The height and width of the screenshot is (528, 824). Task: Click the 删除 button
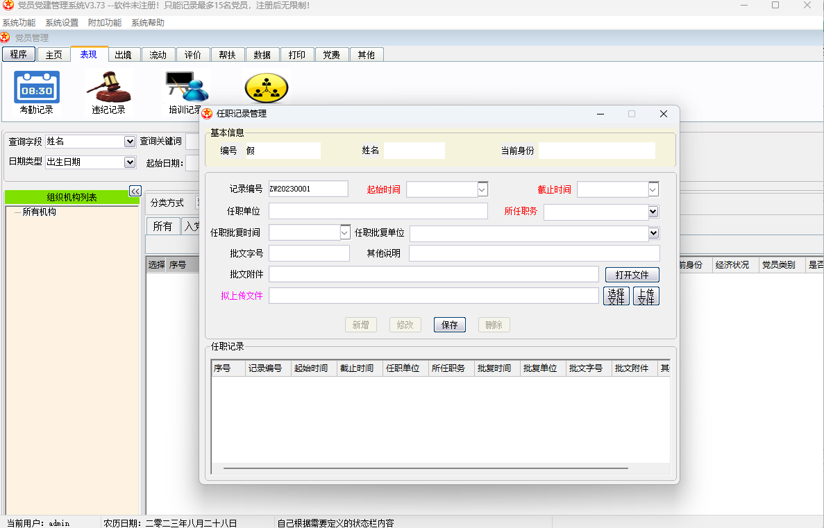point(494,325)
